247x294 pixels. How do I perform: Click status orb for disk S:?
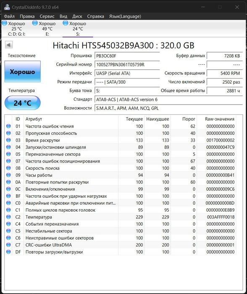point(66,23)
